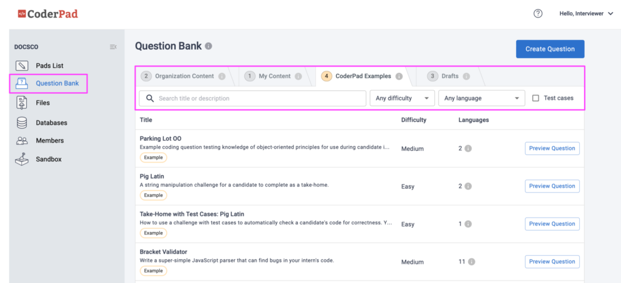Click the search magnifier icon

[150, 99]
